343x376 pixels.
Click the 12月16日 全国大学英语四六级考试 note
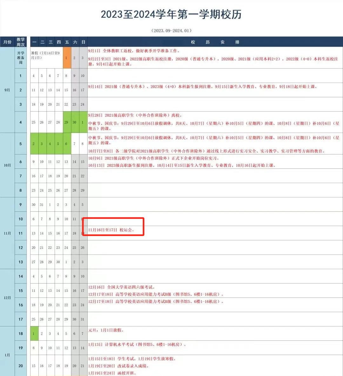(x=122, y=287)
